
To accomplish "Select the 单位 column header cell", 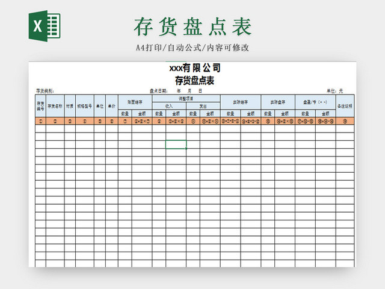I will tap(100, 106).
